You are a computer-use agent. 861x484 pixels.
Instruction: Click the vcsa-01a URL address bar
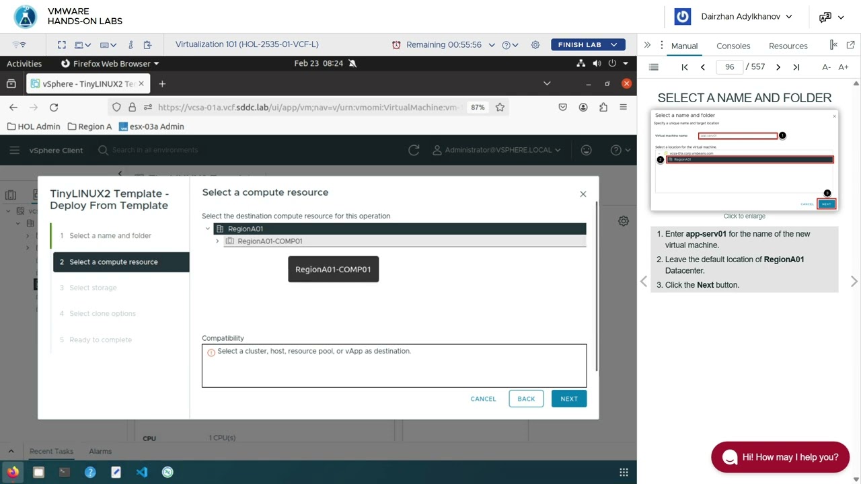[x=309, y=107]
